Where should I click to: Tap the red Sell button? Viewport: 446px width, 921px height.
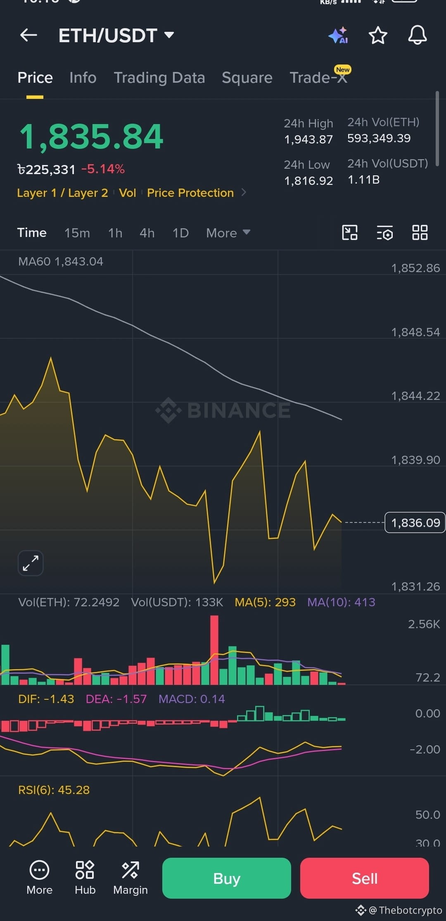365,878
